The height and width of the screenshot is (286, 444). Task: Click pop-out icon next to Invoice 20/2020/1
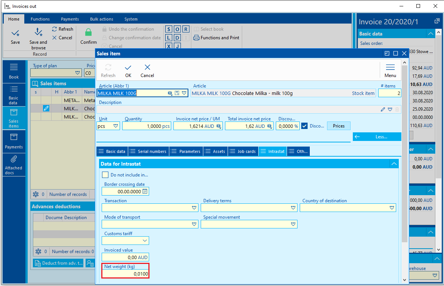437,21
